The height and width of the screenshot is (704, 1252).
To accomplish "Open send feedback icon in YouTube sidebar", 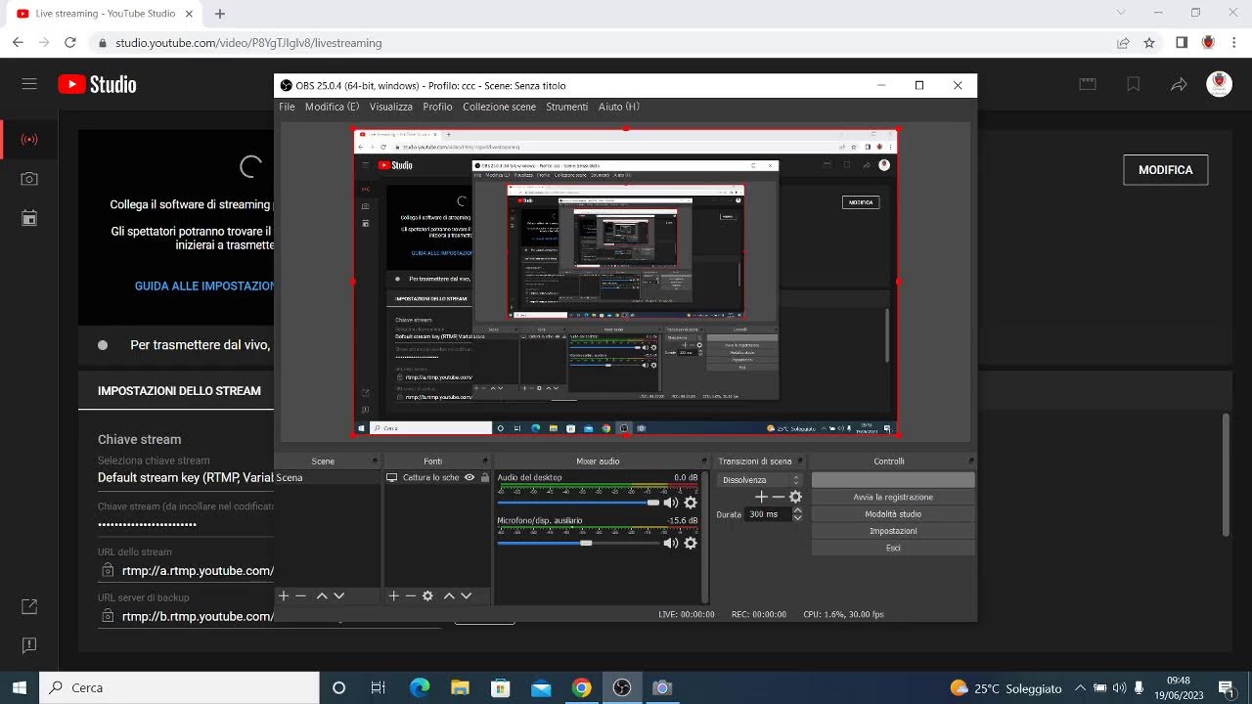I will click(x=29, y=645).
